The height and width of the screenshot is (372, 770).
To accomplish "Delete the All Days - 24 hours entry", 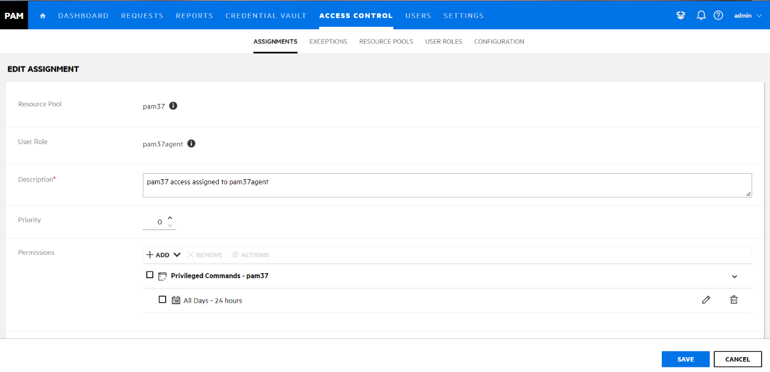I will tap(734, 300).
